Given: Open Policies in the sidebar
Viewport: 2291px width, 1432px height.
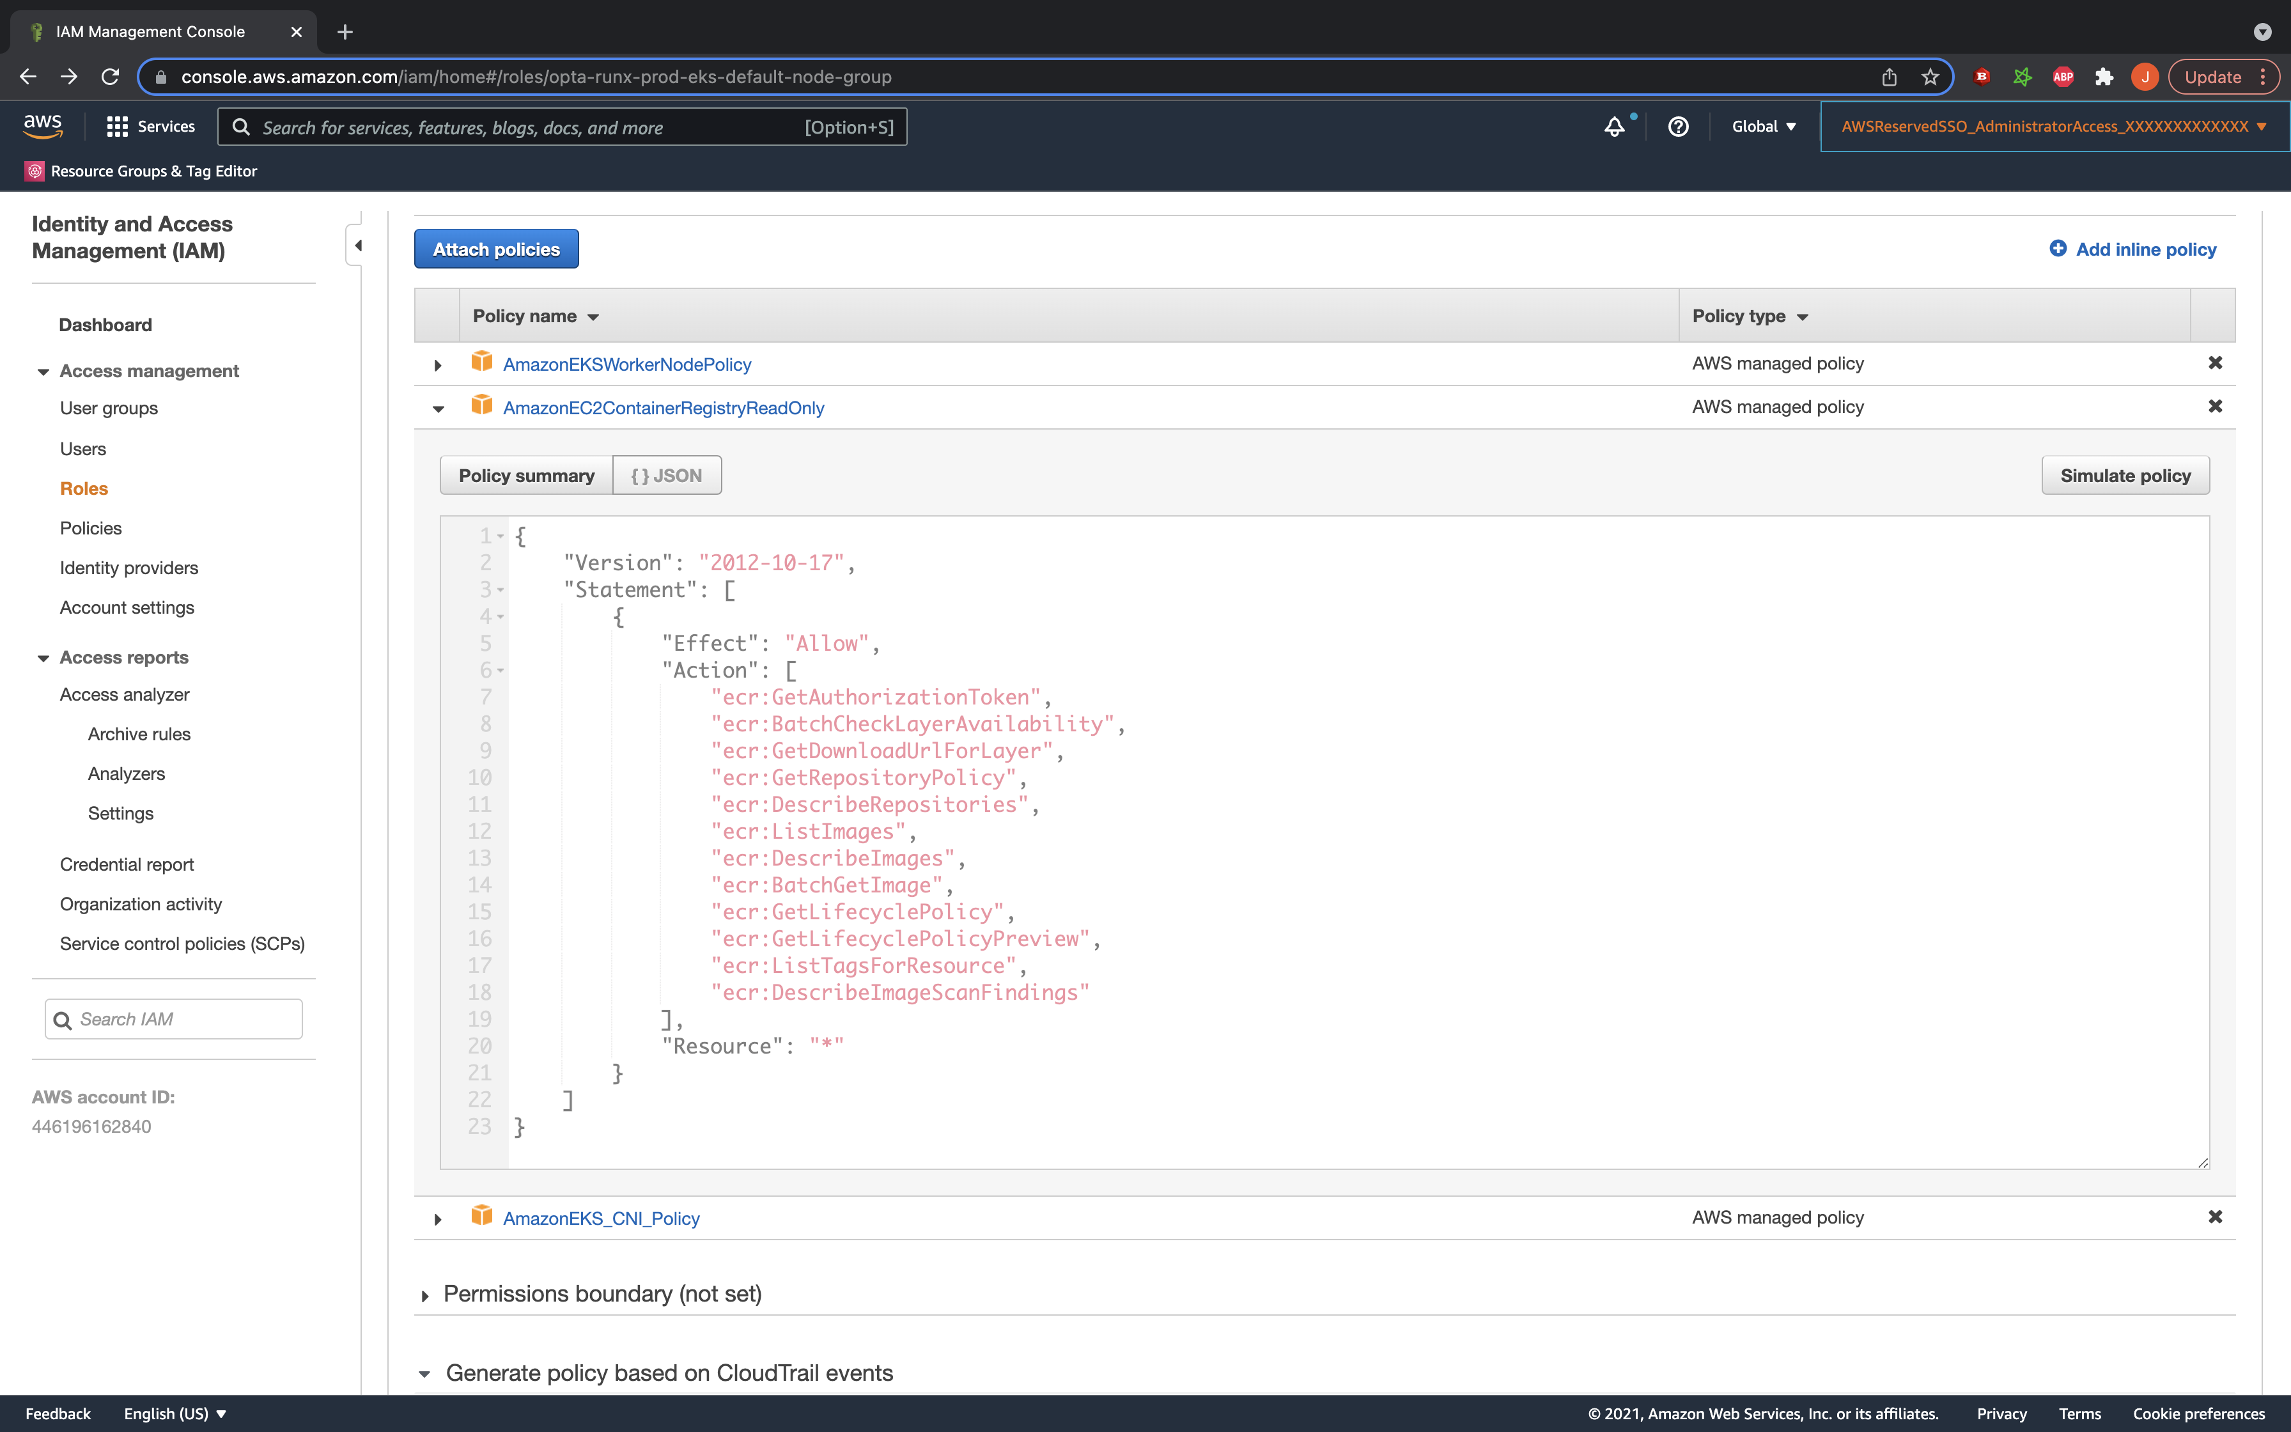Looking at the screenshot, I should tap(91, 529).
